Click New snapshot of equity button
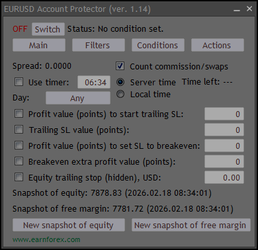The height and width of the screenshot is (250, 258). (x=69, y=225)
